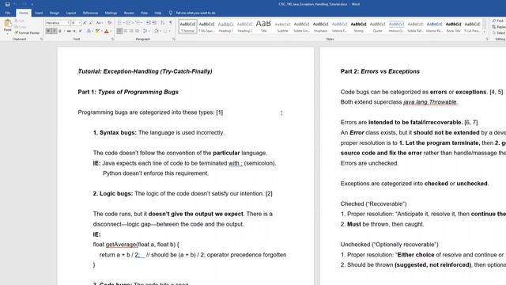
Task: Switch to the Insert tab
Action: [x=39, y=13]
